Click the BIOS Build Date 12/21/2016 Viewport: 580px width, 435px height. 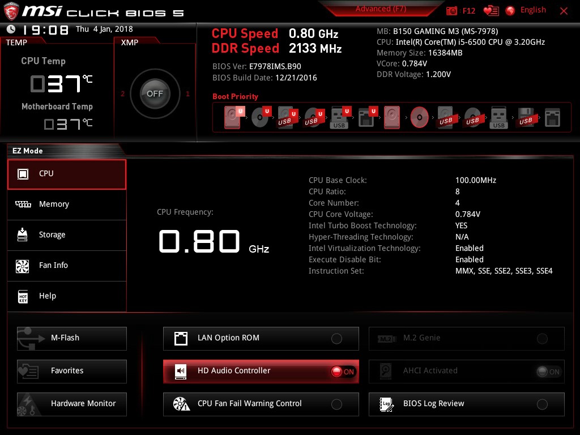click(x=265, y=78)
